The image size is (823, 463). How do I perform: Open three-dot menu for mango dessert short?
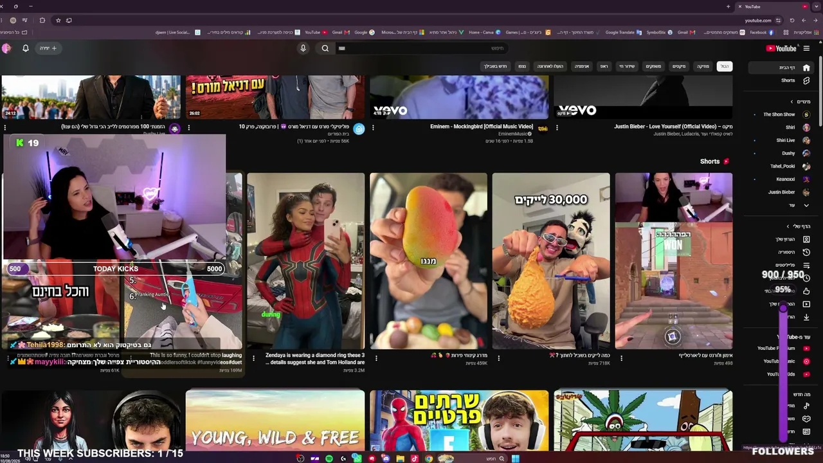(x=376, y=358)
